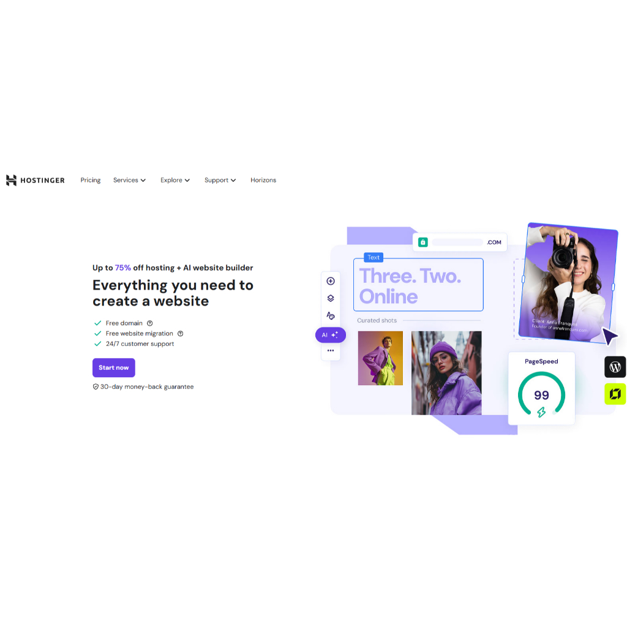Select the layers icon in builder toolbar
This screenshot has height=627, width=627.
click(x=330, y=298)
